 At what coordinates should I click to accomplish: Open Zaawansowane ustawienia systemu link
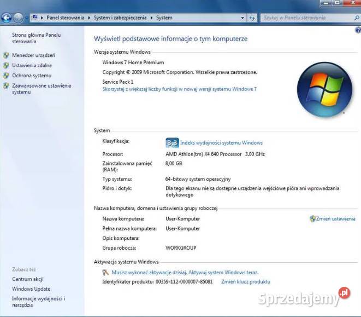point(42,89)
